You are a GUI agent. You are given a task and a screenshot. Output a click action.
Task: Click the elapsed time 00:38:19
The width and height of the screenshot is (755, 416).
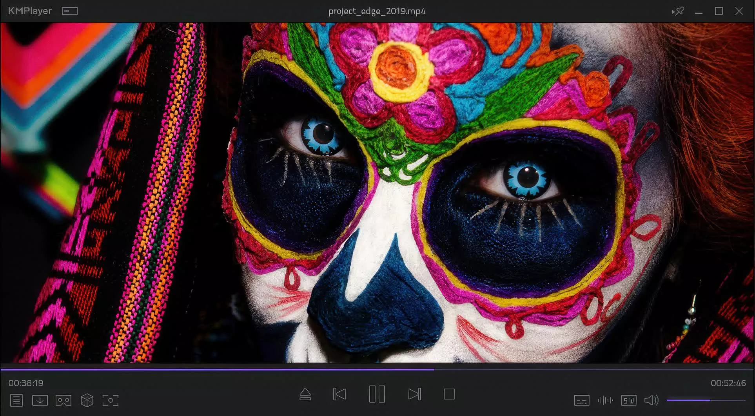26,383
